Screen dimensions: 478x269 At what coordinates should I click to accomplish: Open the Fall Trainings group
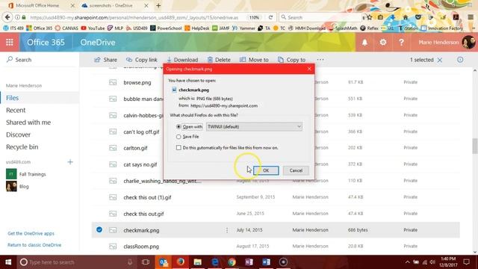(26, 174)
